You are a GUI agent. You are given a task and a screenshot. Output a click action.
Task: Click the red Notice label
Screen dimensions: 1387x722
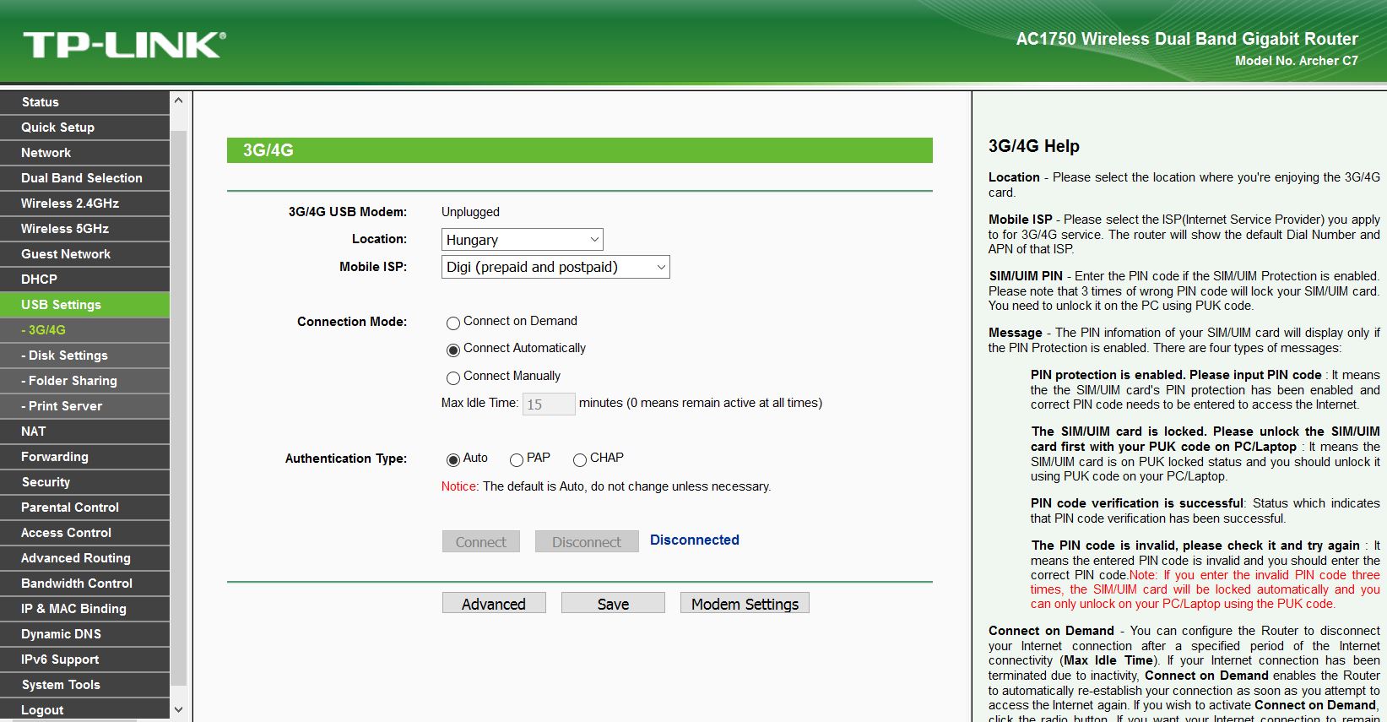[460, 486]
